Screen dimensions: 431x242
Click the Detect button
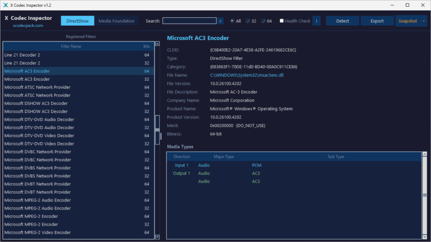tap(343, 21)
